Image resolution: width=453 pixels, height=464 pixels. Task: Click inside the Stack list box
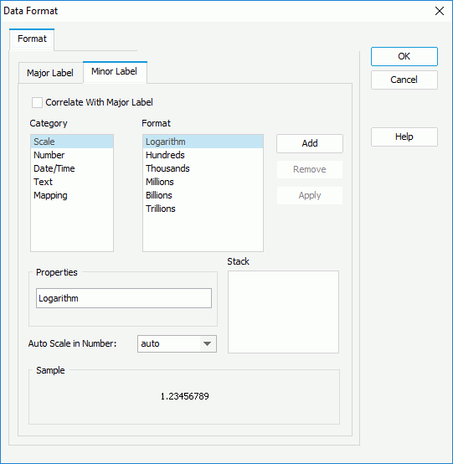[283, 312]
